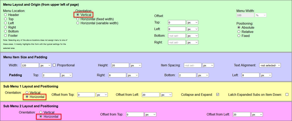The image size is (292, 121).
Task: Click the Menu Width value field
Action: point(245,15)
